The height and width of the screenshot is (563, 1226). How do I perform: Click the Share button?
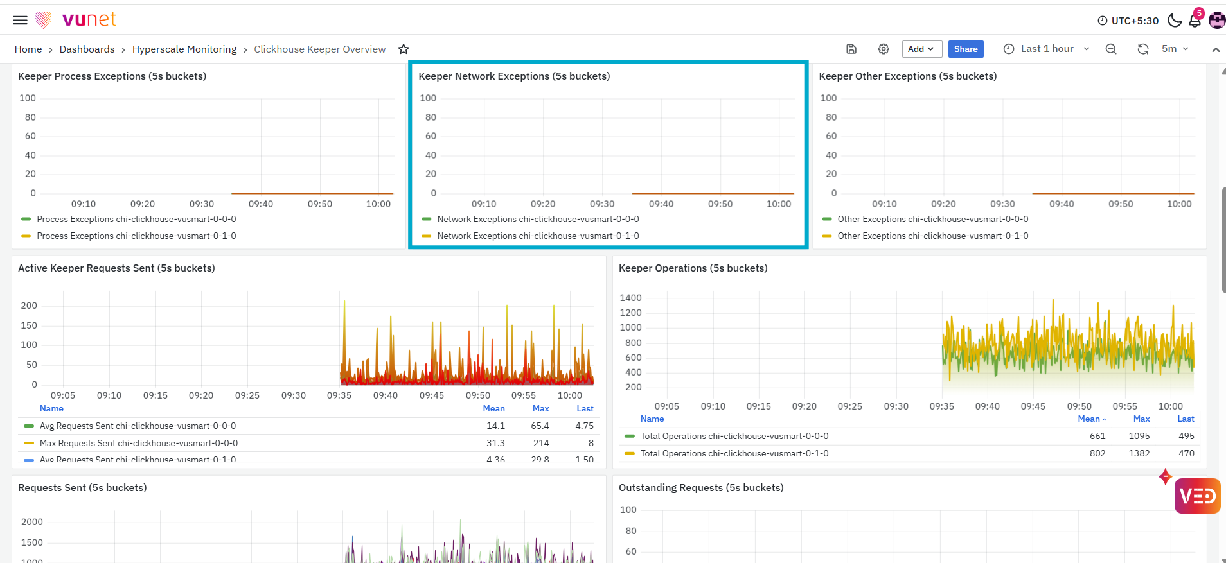(x=966, y=49)
